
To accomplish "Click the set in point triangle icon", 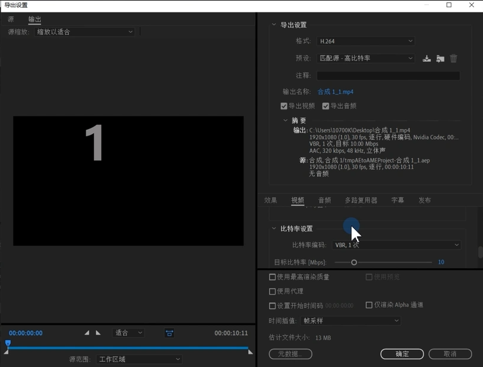I will pyautogui.click(x=87, y=333).
